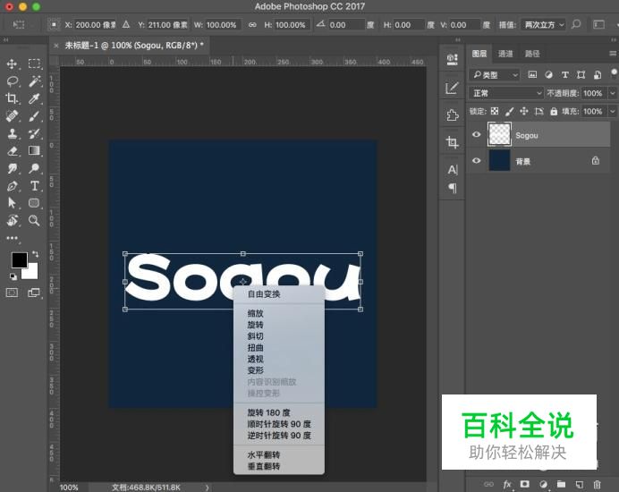Viewport: 619px width, 492px height.
Task: Open the Layers panel flyout menu
Action: pyautogui.click(x=612, y=54)
